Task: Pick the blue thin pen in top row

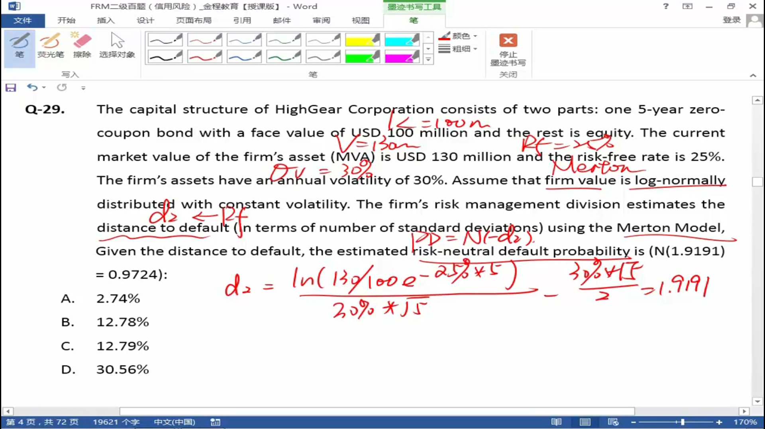Action: click(x=244, y=40)
